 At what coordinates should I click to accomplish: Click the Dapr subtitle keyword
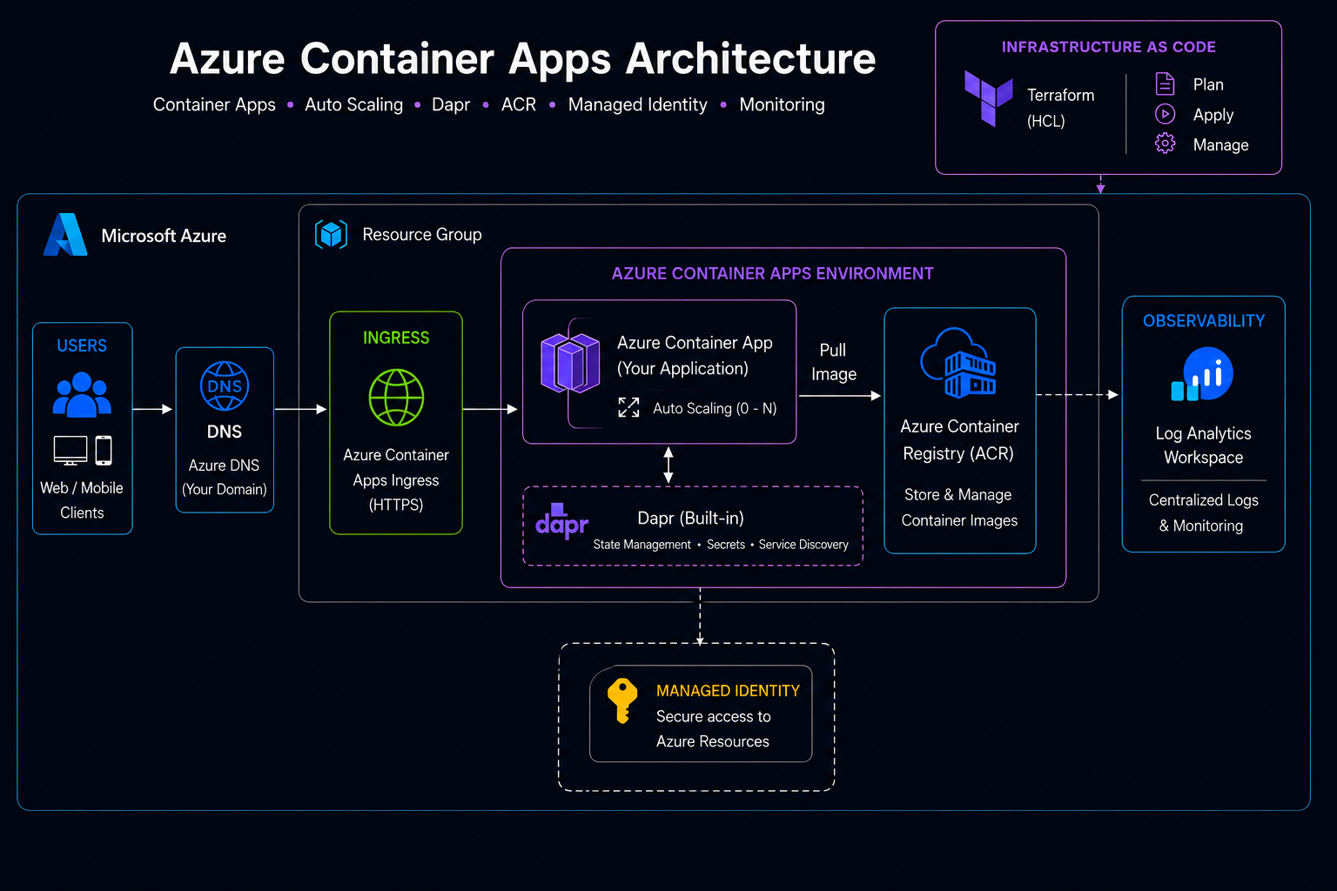[451, 105]
